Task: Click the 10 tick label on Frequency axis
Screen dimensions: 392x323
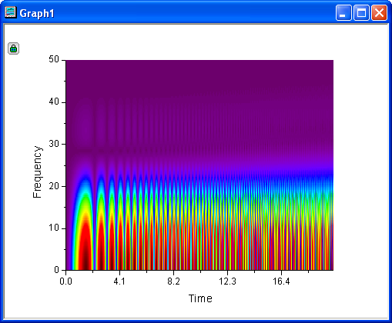Action: point(54,228)
